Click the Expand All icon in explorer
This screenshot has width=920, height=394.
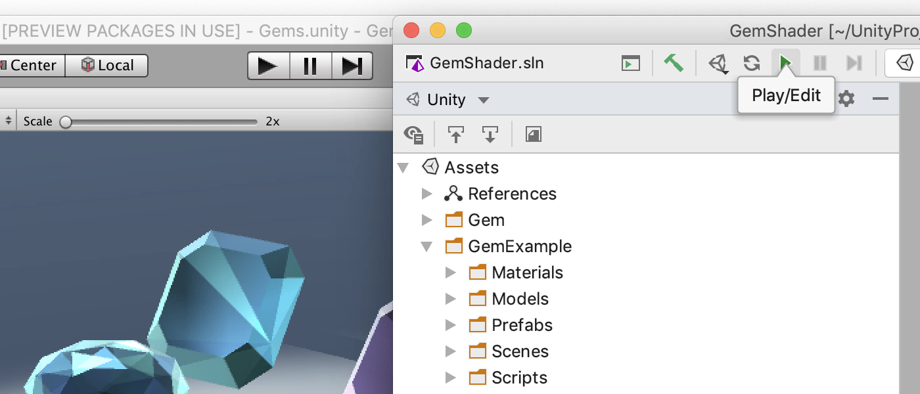pyautogui.click(x=455, y=135)
